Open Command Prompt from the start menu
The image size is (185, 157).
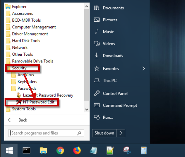[116, 105]
